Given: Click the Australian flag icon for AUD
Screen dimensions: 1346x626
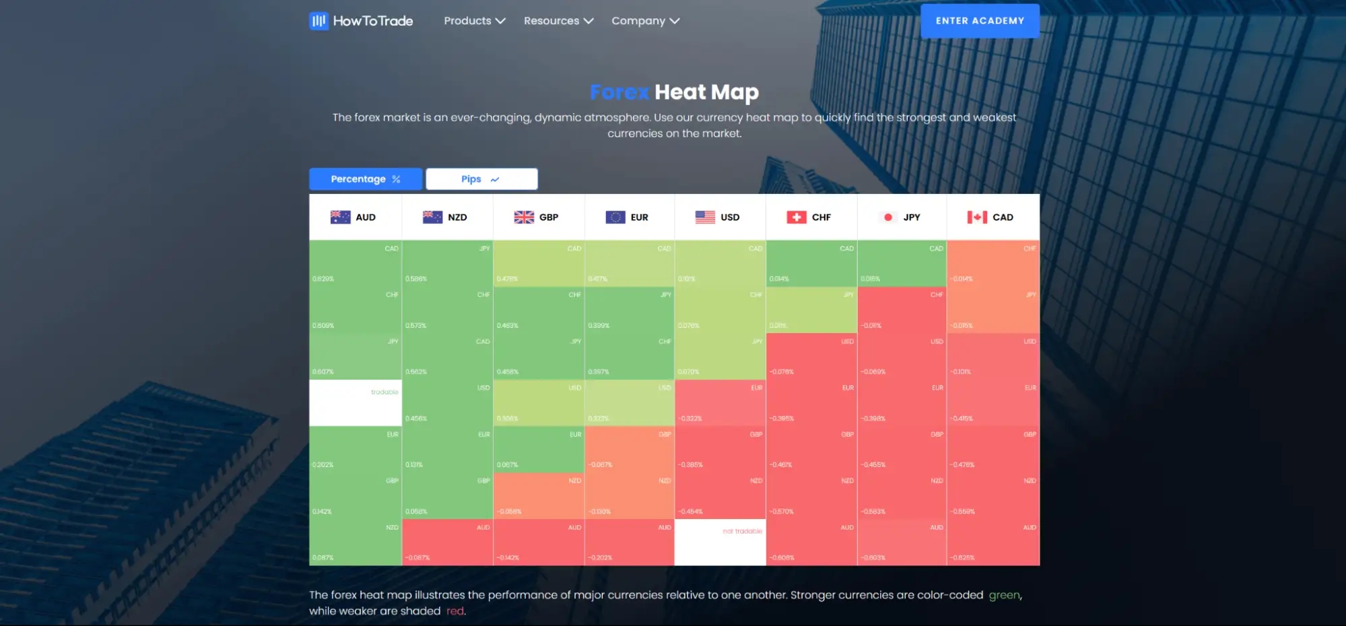Looking at the screenshot, I should pos(340,217).
